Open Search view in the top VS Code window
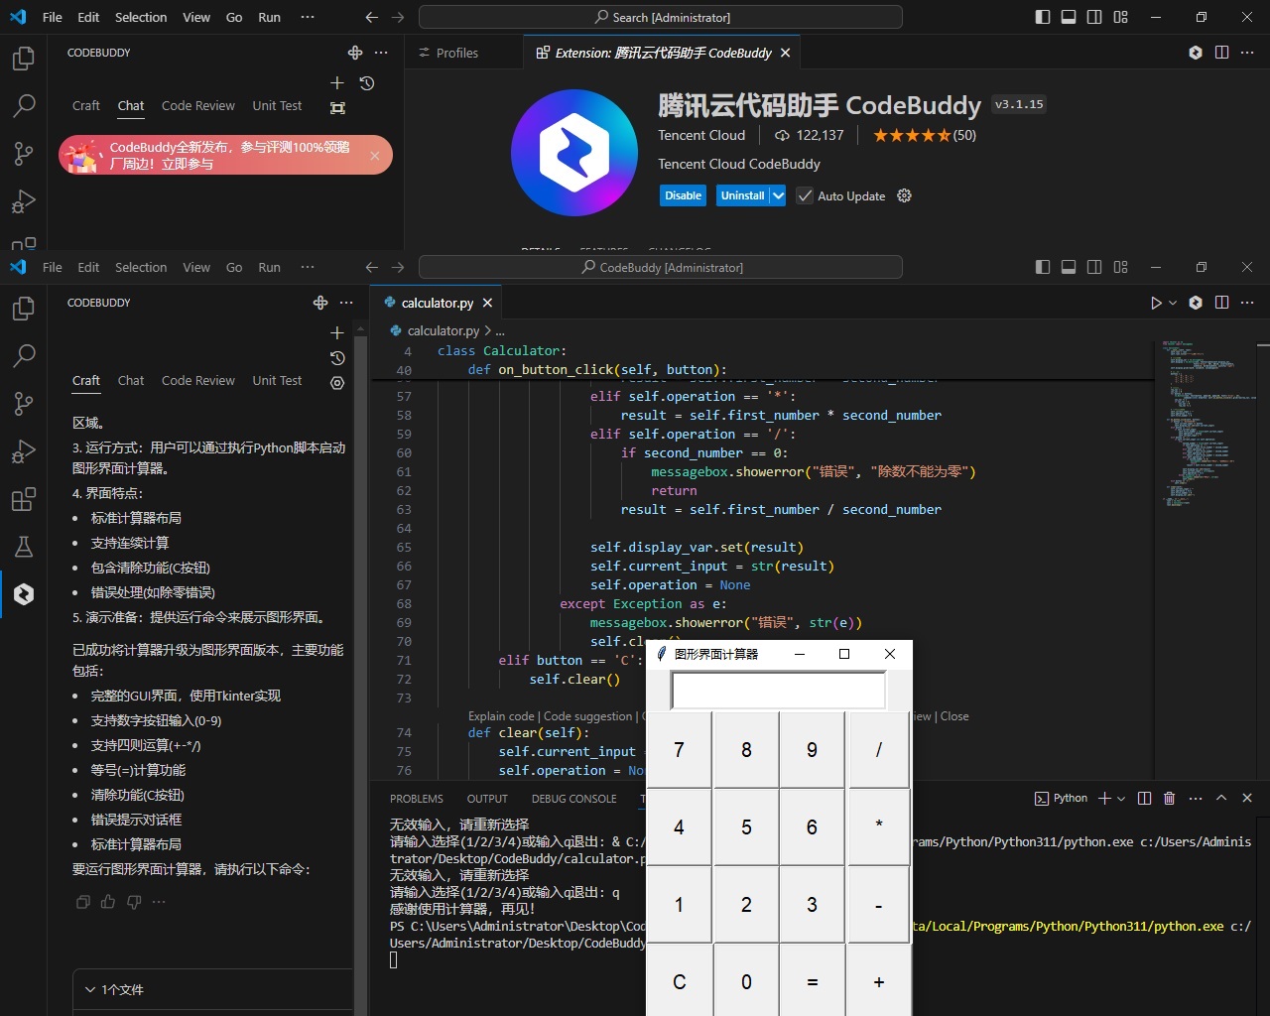Viewport: 1270px width, 1016px height. click(24, 105)
